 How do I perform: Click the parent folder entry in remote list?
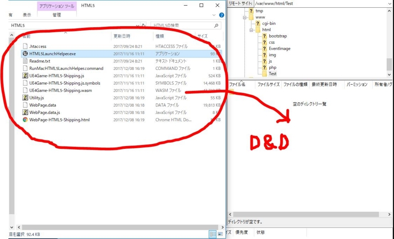tap(231, 92)
